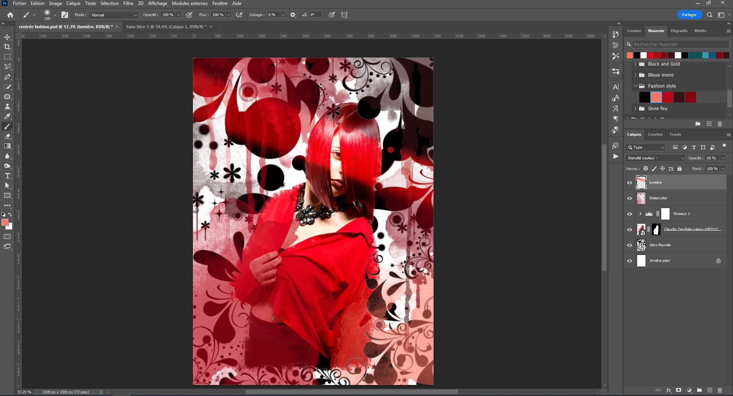733x396 pixels.
Task: Select the Polygonal Lasso tool
Action: [x=7, y=67]
